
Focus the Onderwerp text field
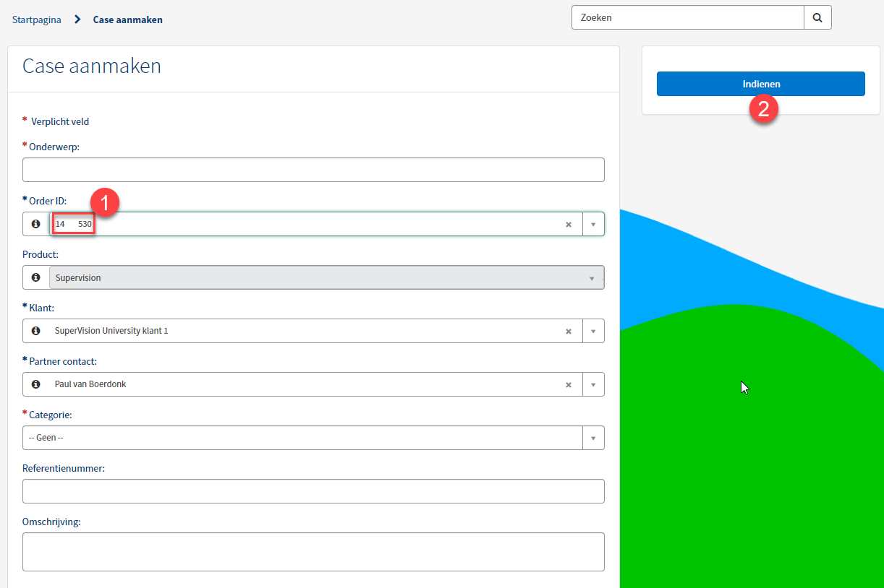pyautogui.click(x=313, y=170)
